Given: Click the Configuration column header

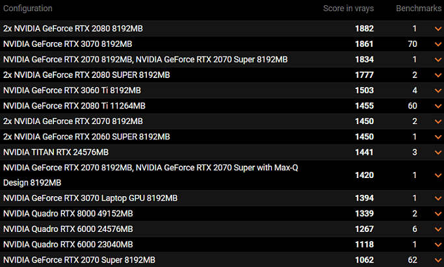Looking at the screenshot, I should tap(28, 8).
